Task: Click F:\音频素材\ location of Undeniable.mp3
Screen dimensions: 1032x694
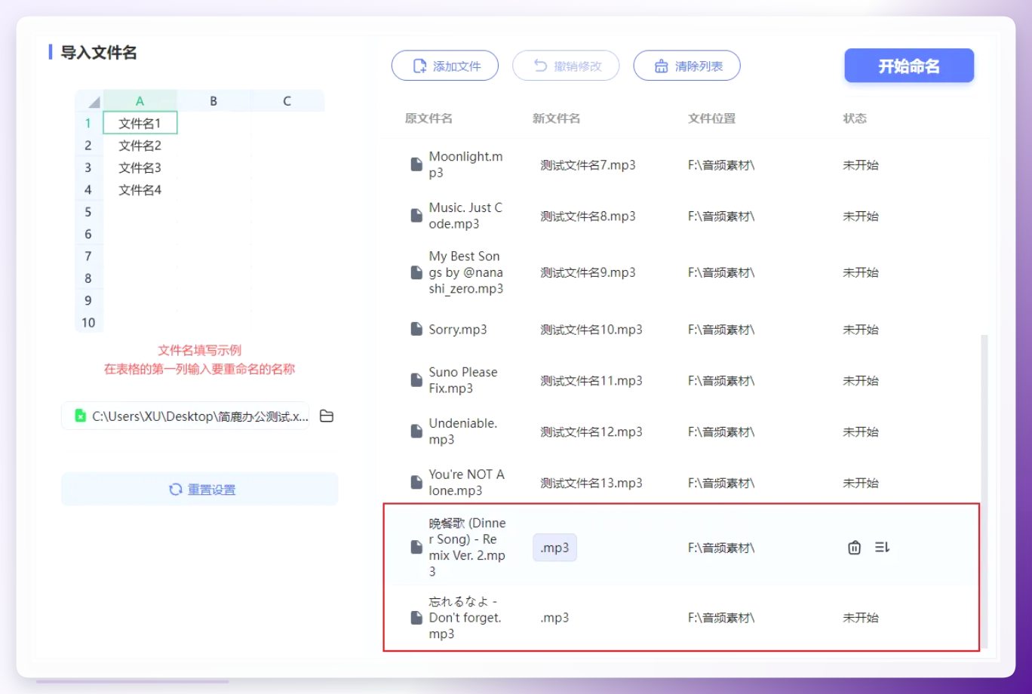Action: (x=721, y=432)
